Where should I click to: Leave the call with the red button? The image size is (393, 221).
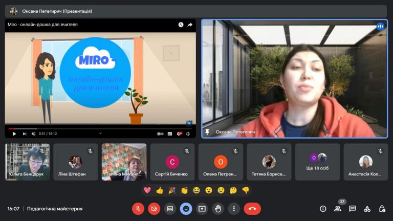click(252, 209)
